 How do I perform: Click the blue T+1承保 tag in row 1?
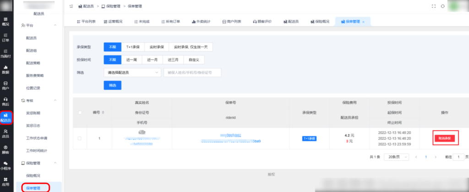(x=309, y=138)
